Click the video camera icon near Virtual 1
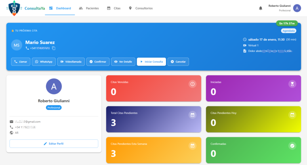This screenshot has height=165, width=307. coord(245,46)
